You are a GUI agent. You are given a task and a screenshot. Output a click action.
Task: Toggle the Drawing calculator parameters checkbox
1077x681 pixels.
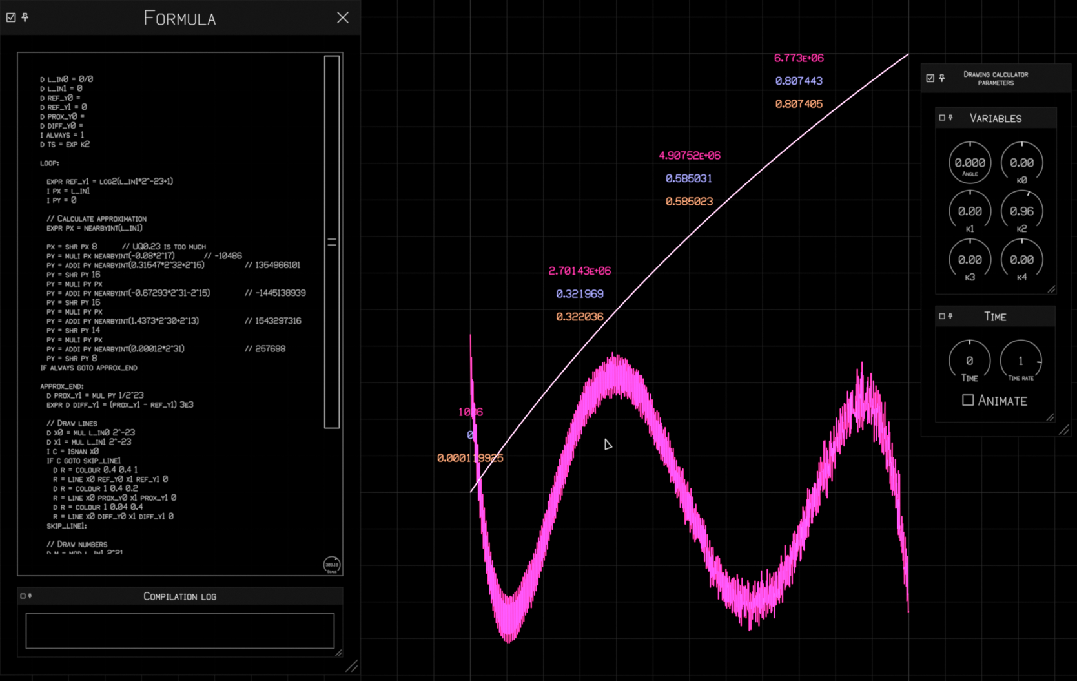(x=930, y=78)
